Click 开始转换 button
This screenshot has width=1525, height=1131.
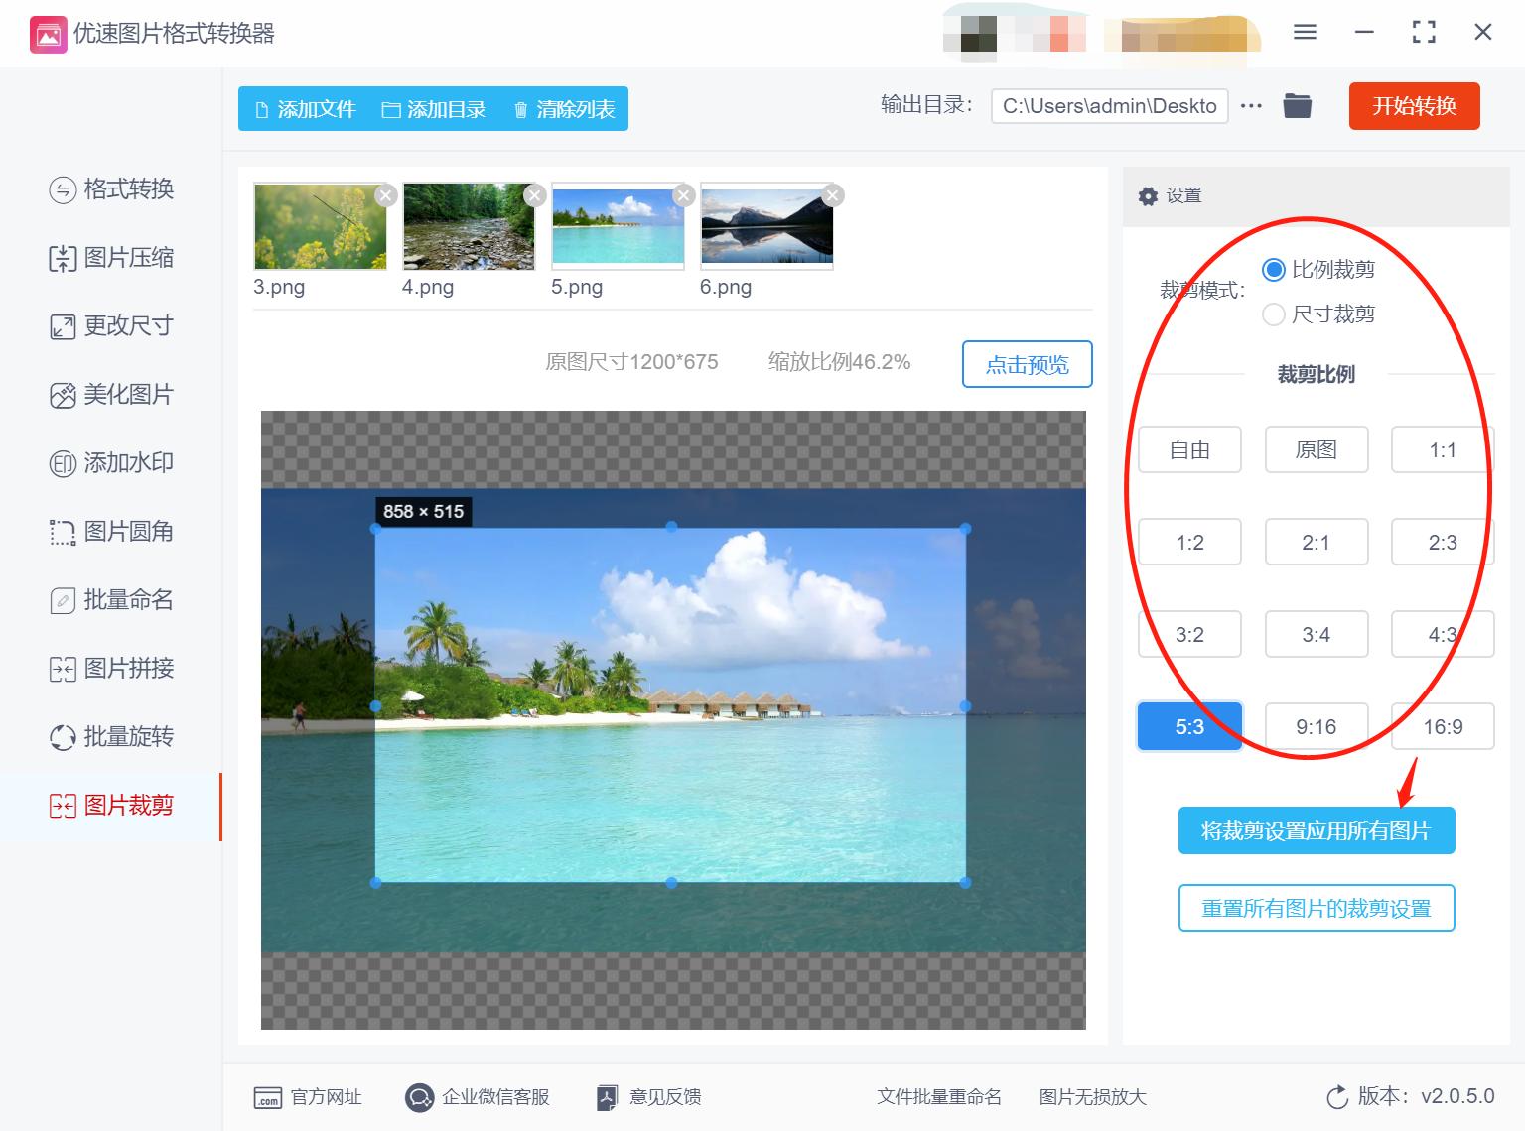click(1414, 106)
